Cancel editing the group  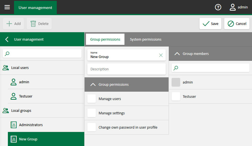click(237, 24)
